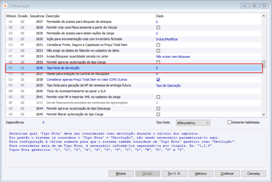Image resolution: width=272 pixels, height=182 pixels.
Task: Minimize the Configuração window
Action: [244, 5]
